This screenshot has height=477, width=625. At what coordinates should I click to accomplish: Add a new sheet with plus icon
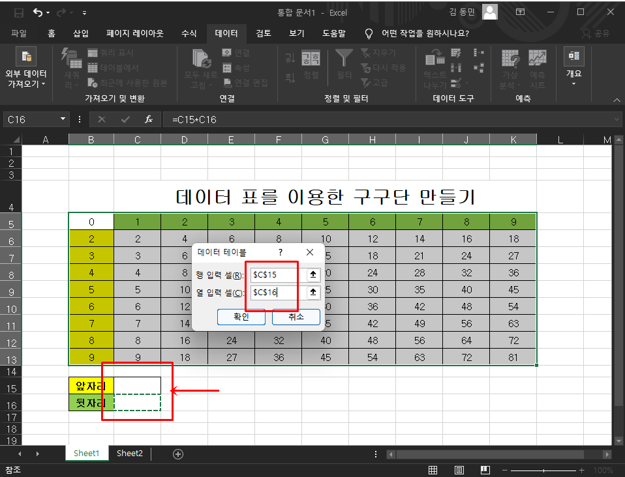(177, 454)
